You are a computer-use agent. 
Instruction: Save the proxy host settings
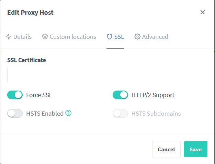[x=195, y=149]
